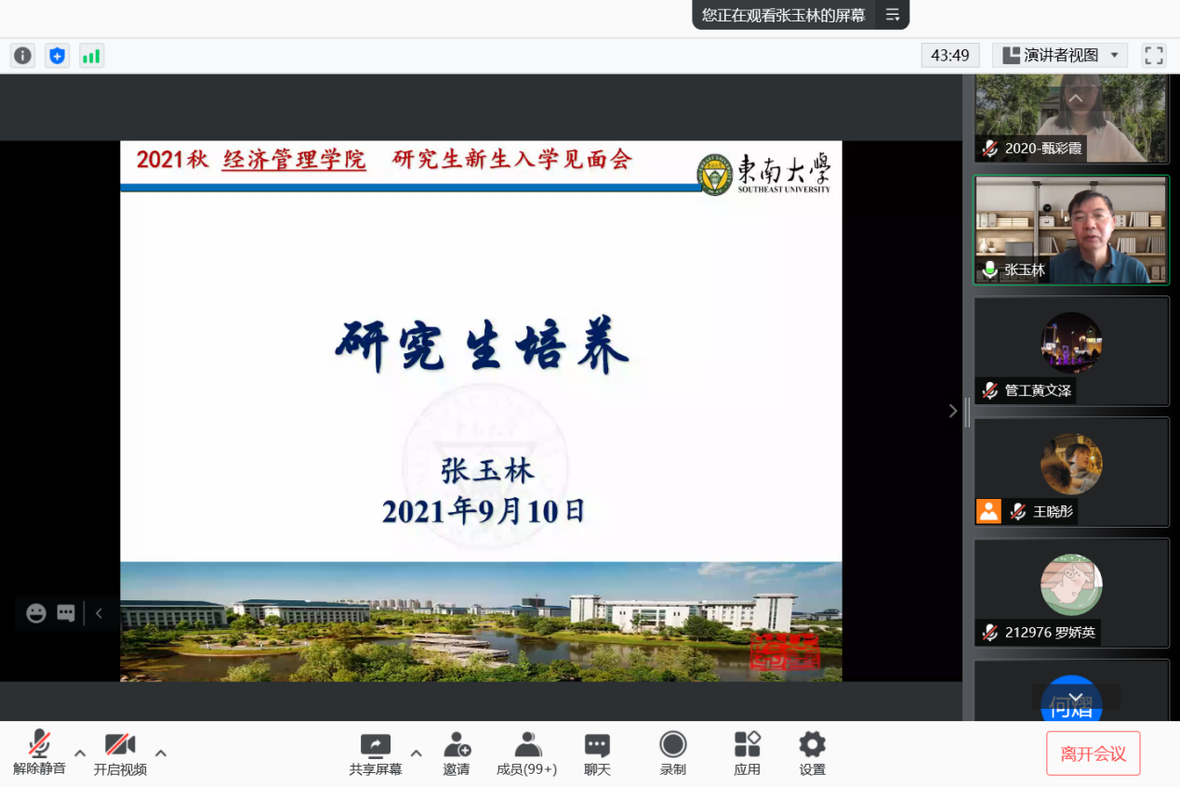
Task: Start recording with 录制
Action: pyautogui.click(x=672, y=754)
